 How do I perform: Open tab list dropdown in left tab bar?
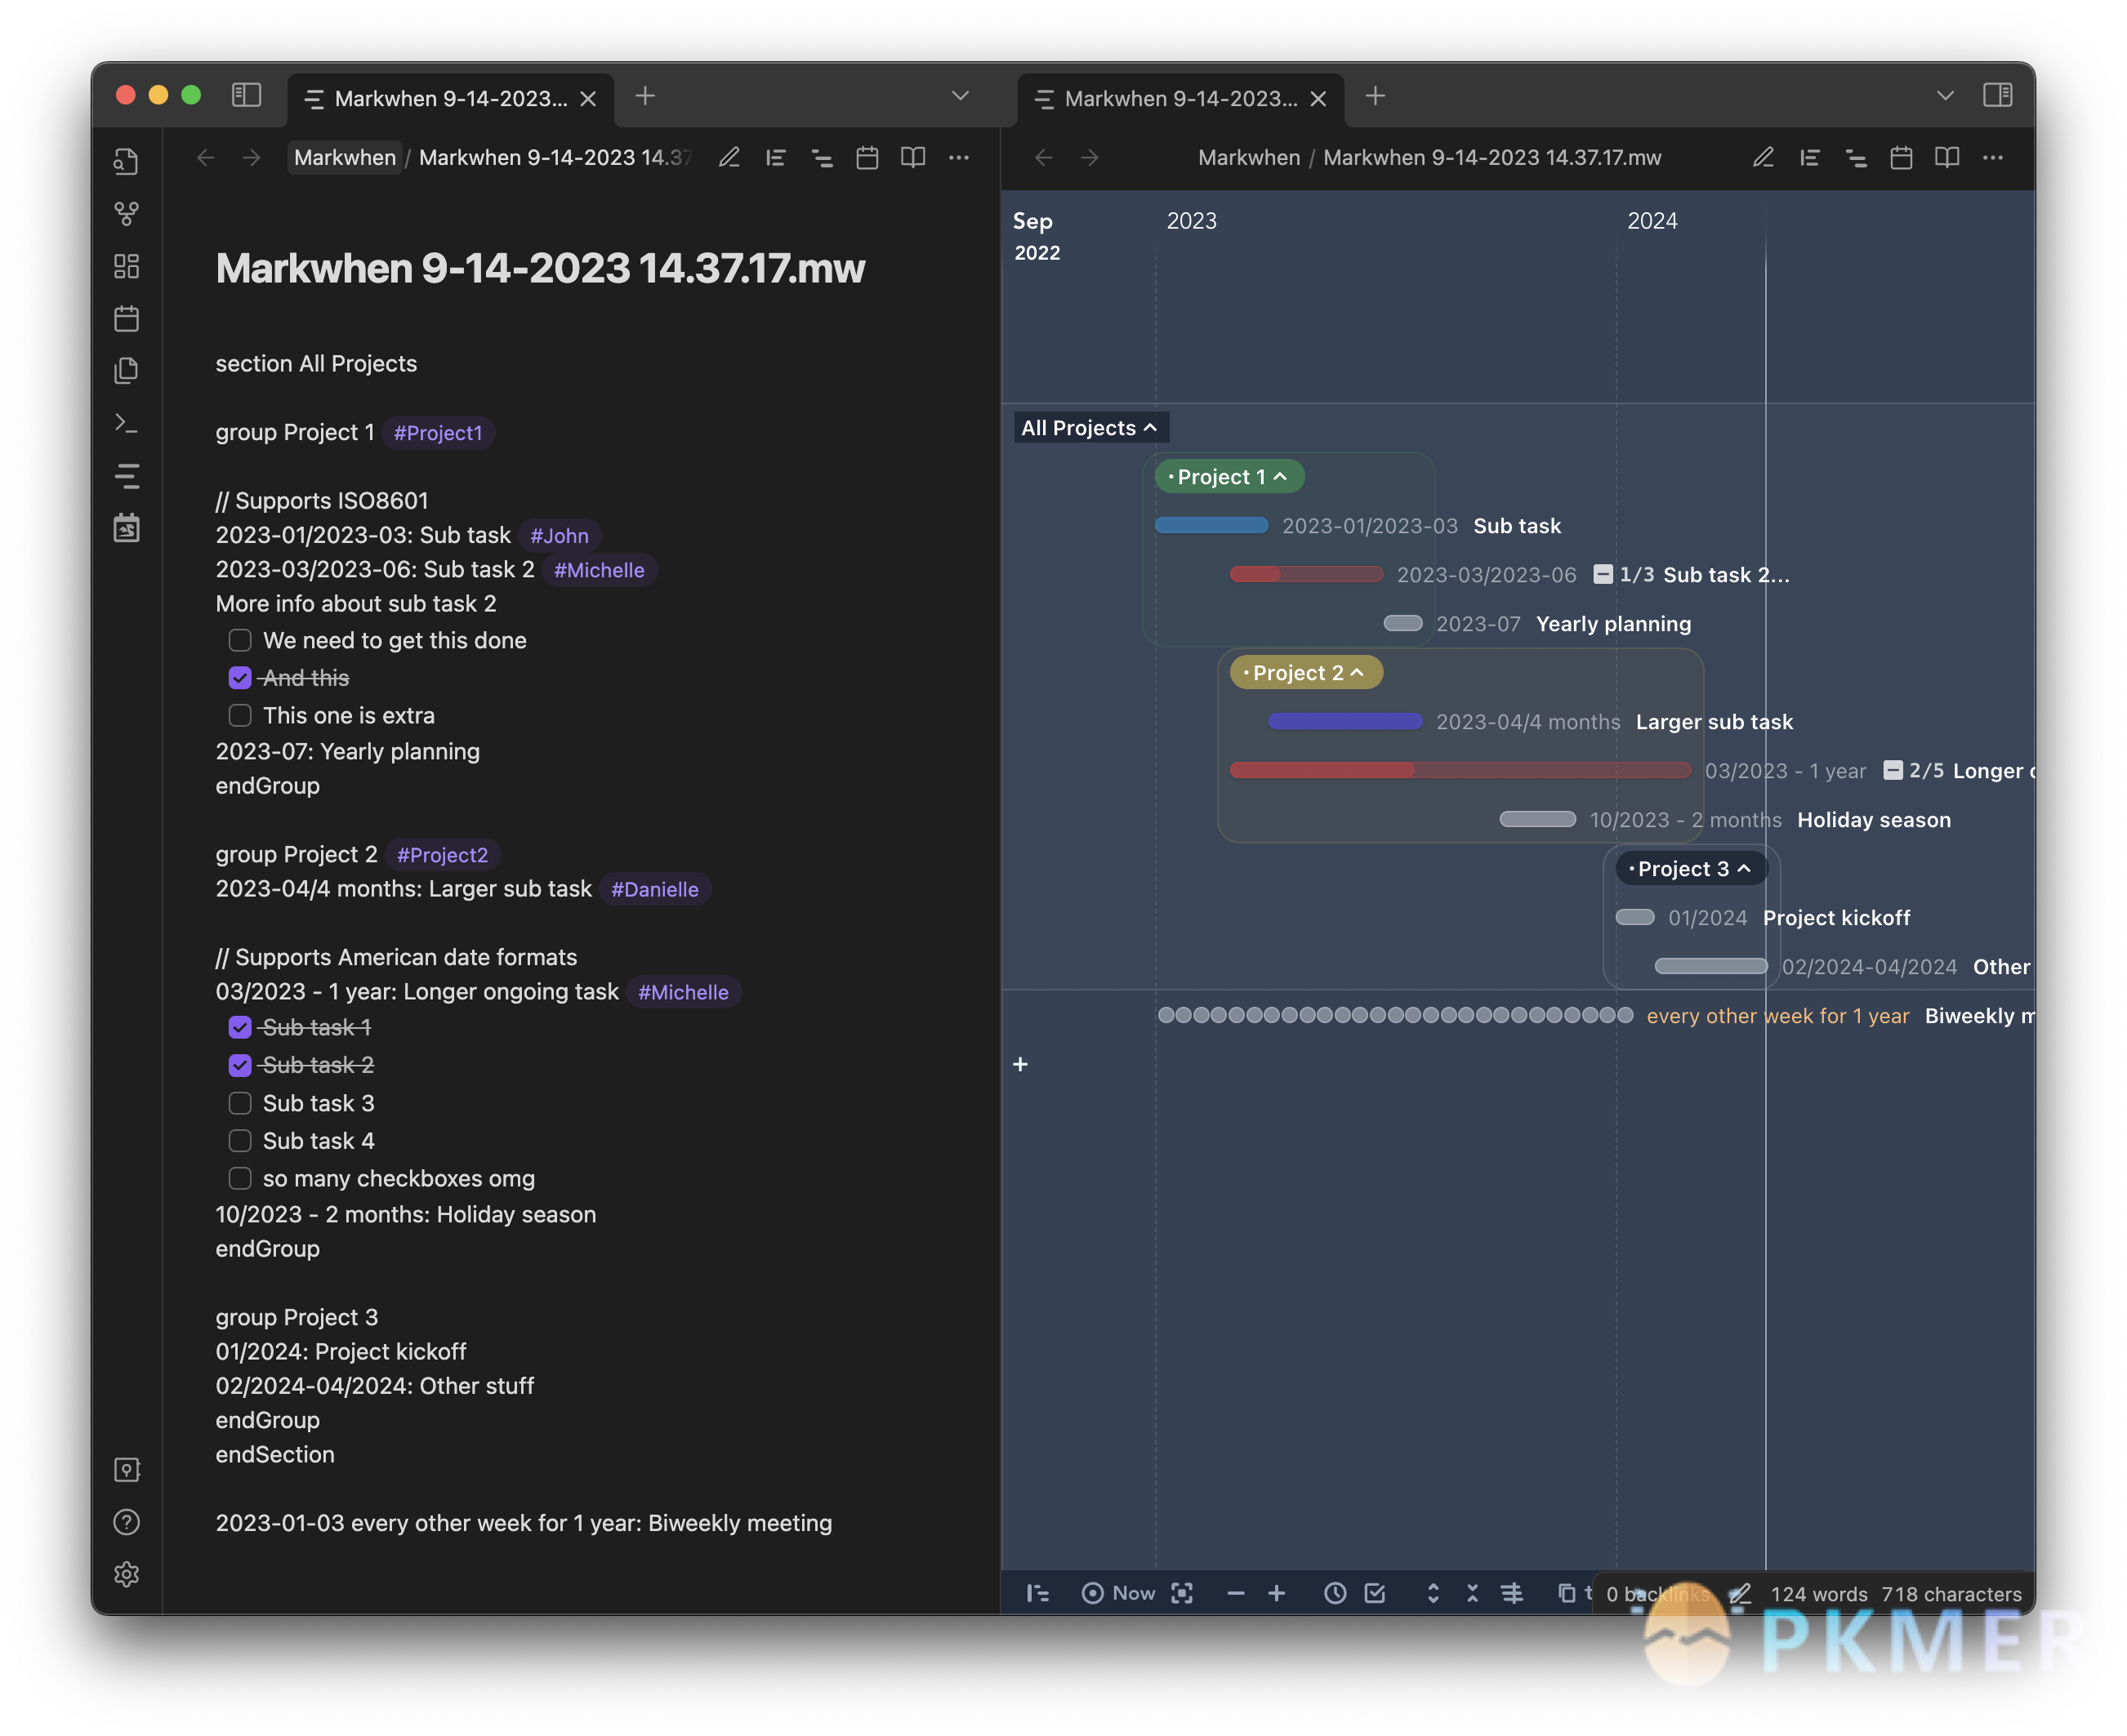(960, 95)
